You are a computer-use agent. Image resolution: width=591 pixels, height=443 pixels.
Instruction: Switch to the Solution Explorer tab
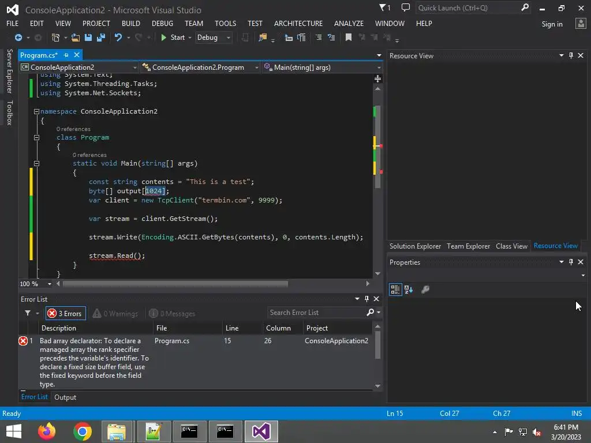coord(415,246)
